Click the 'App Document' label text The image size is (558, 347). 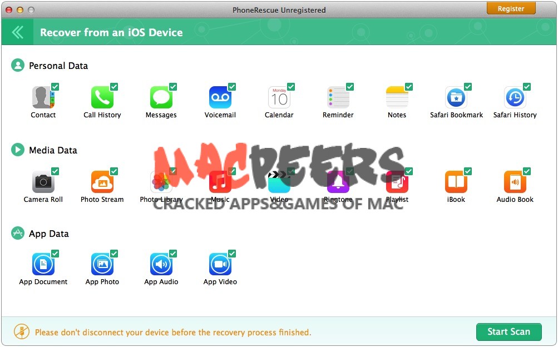(x=43, y=281)
